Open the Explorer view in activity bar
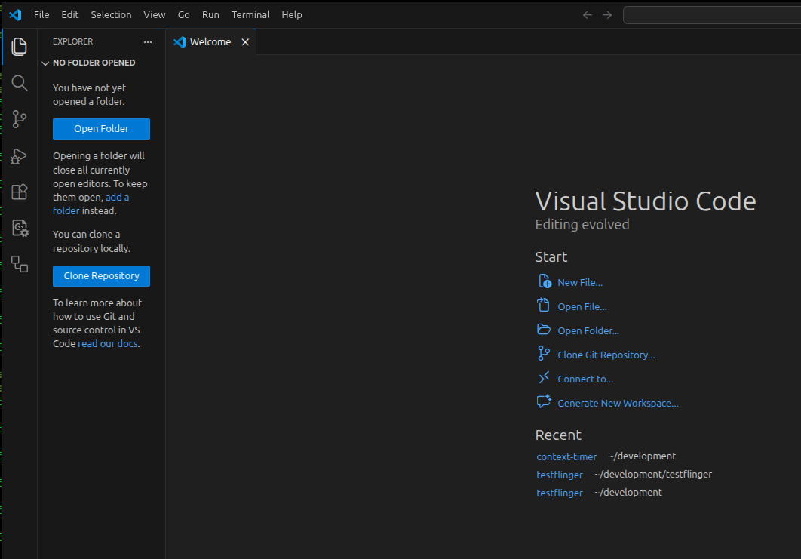Screen dimensions: 801x559 20,47
